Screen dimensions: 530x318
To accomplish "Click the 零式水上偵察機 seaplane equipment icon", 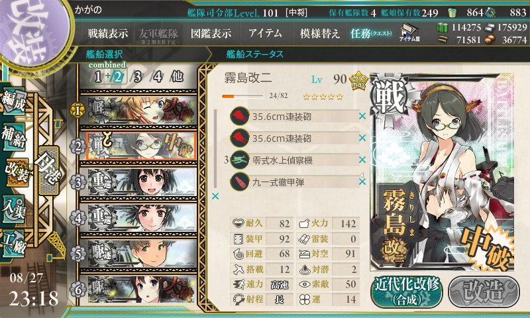I will (240, 160).
